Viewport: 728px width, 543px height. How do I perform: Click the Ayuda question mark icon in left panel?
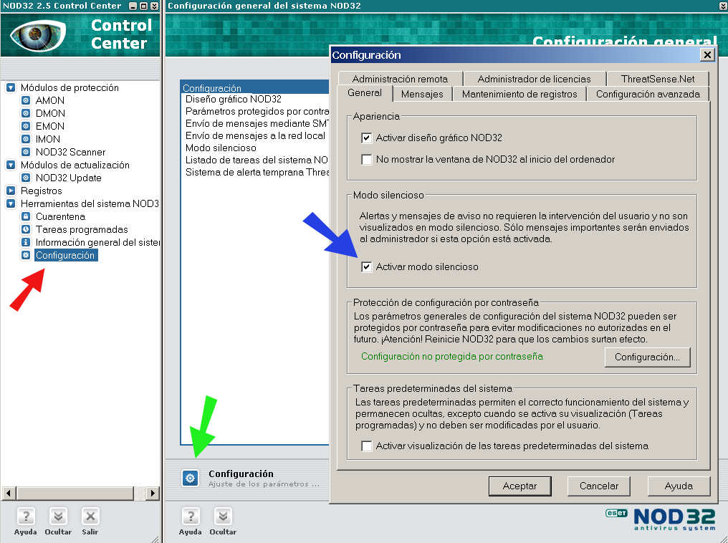coord(25,516)
